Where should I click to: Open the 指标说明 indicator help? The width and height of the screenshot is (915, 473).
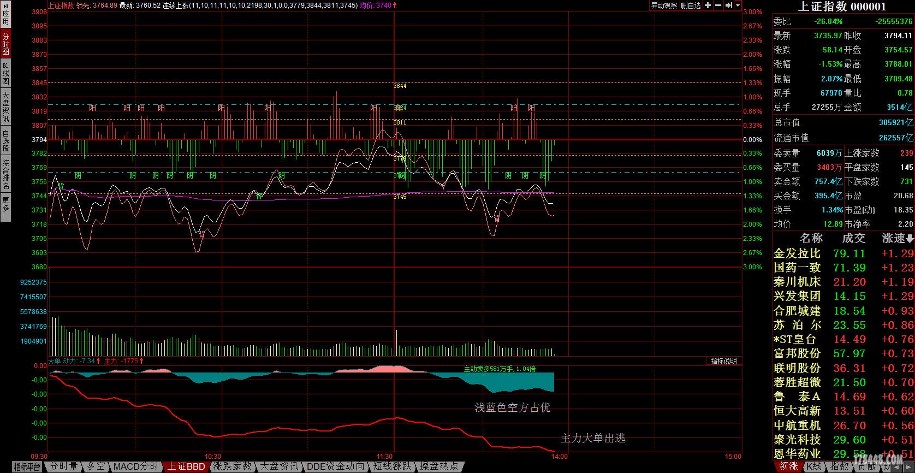pos(723,361)
